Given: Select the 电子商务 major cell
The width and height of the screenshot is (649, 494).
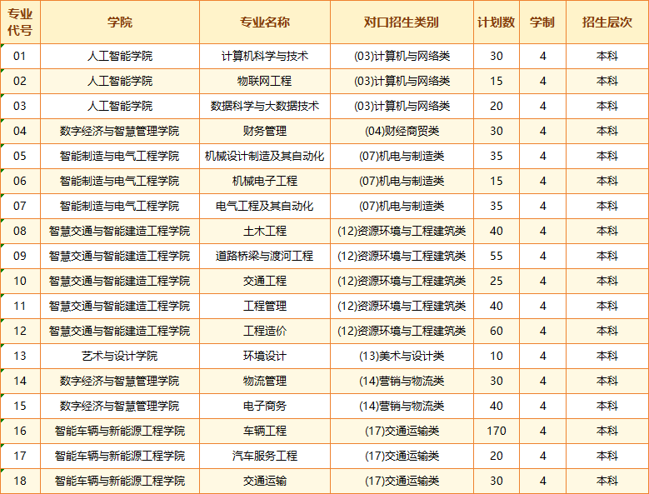Looking at the screenshot, I should (x=264, y=407).
